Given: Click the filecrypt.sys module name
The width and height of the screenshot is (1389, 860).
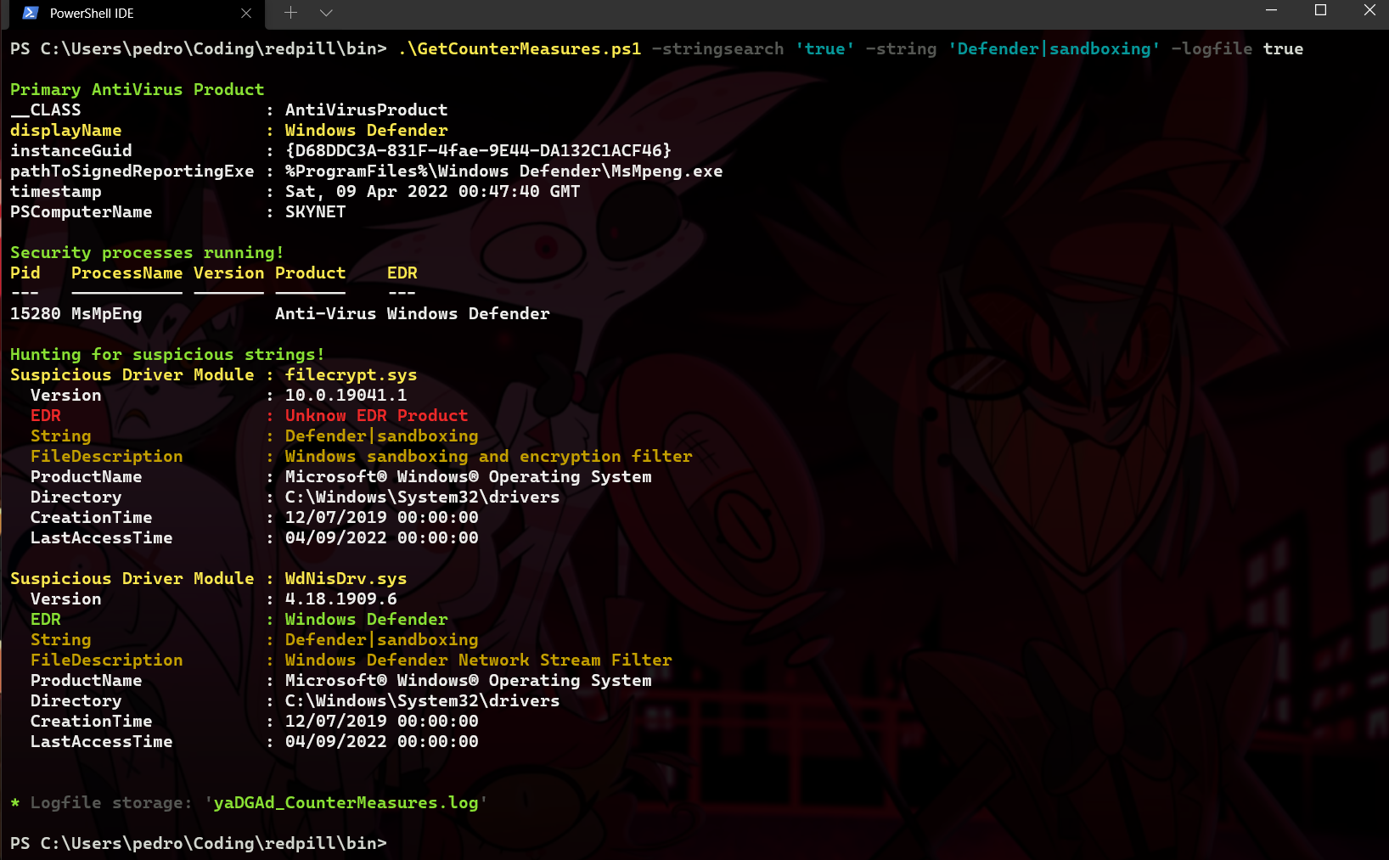Looking at the screenshot, I should pos(351,374).
